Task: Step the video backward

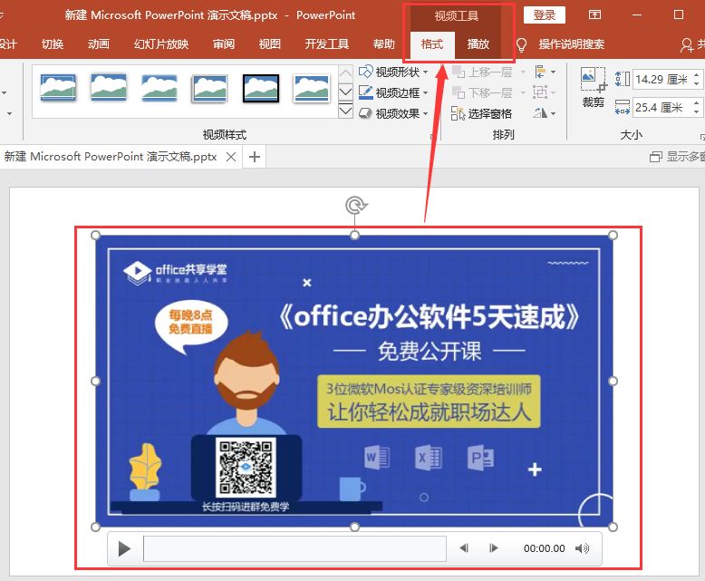Action: point(464,548)
